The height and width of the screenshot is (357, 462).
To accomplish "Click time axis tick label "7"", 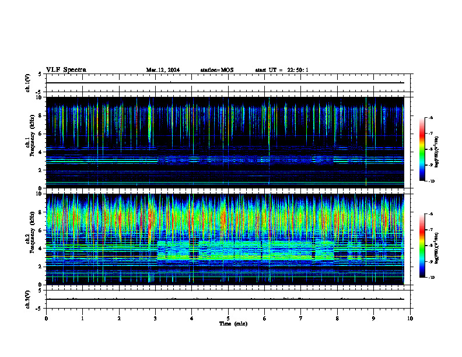I will (301, 318).
